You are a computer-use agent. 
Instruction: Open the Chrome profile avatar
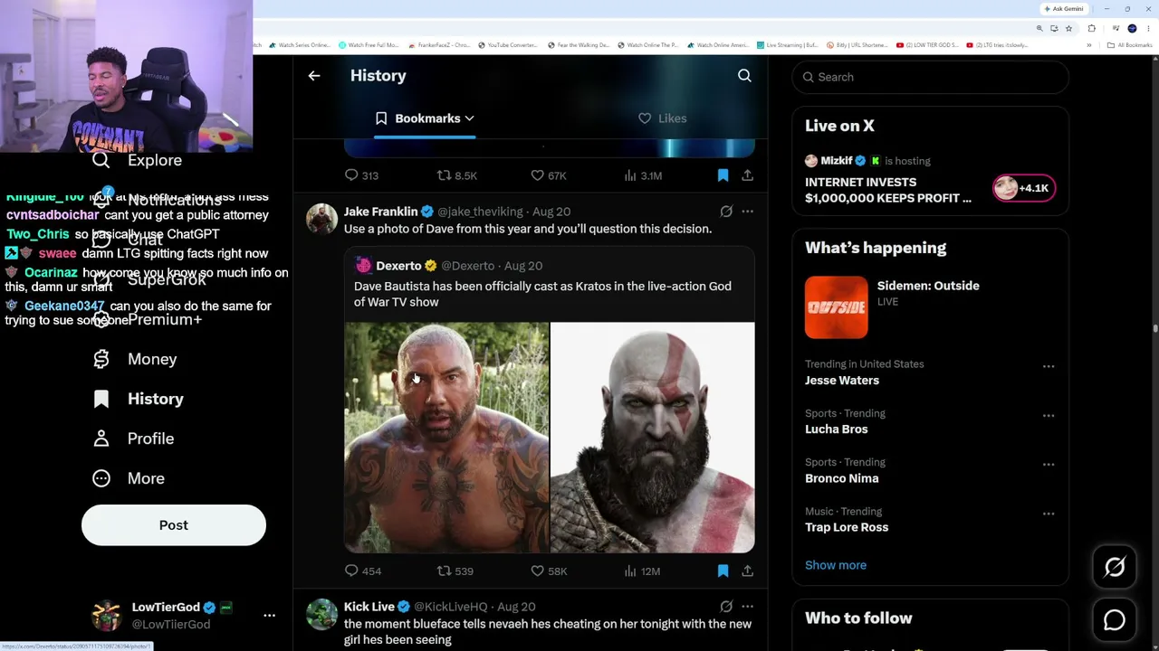click(x=1132, y=28)
